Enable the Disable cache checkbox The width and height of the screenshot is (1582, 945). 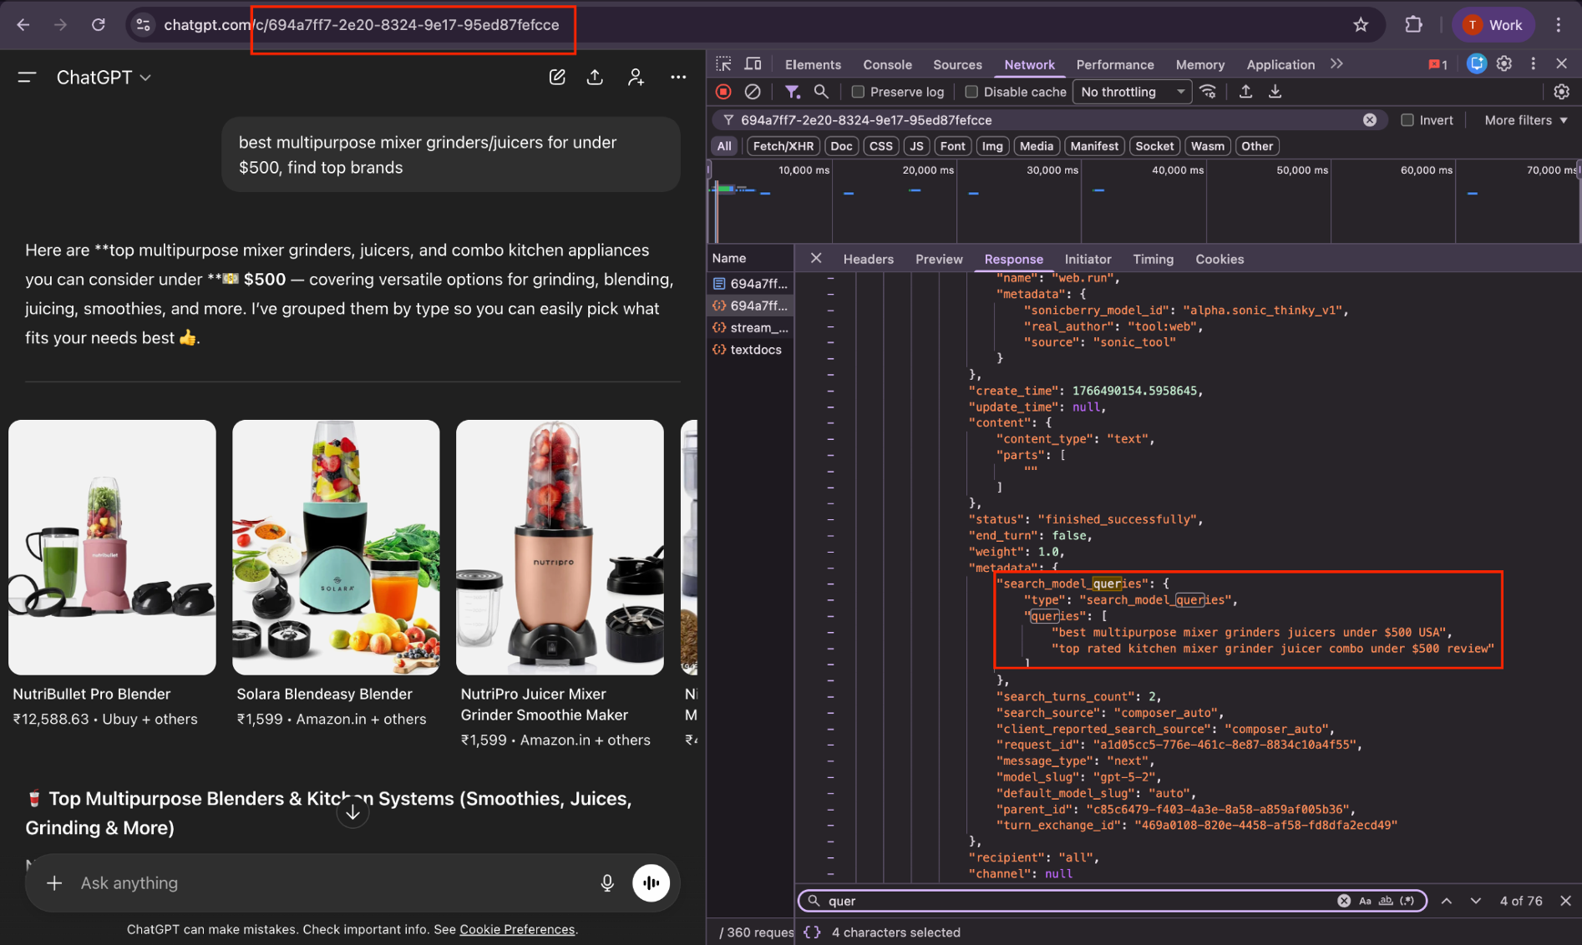pyautogui.click(x=971, y=92)
